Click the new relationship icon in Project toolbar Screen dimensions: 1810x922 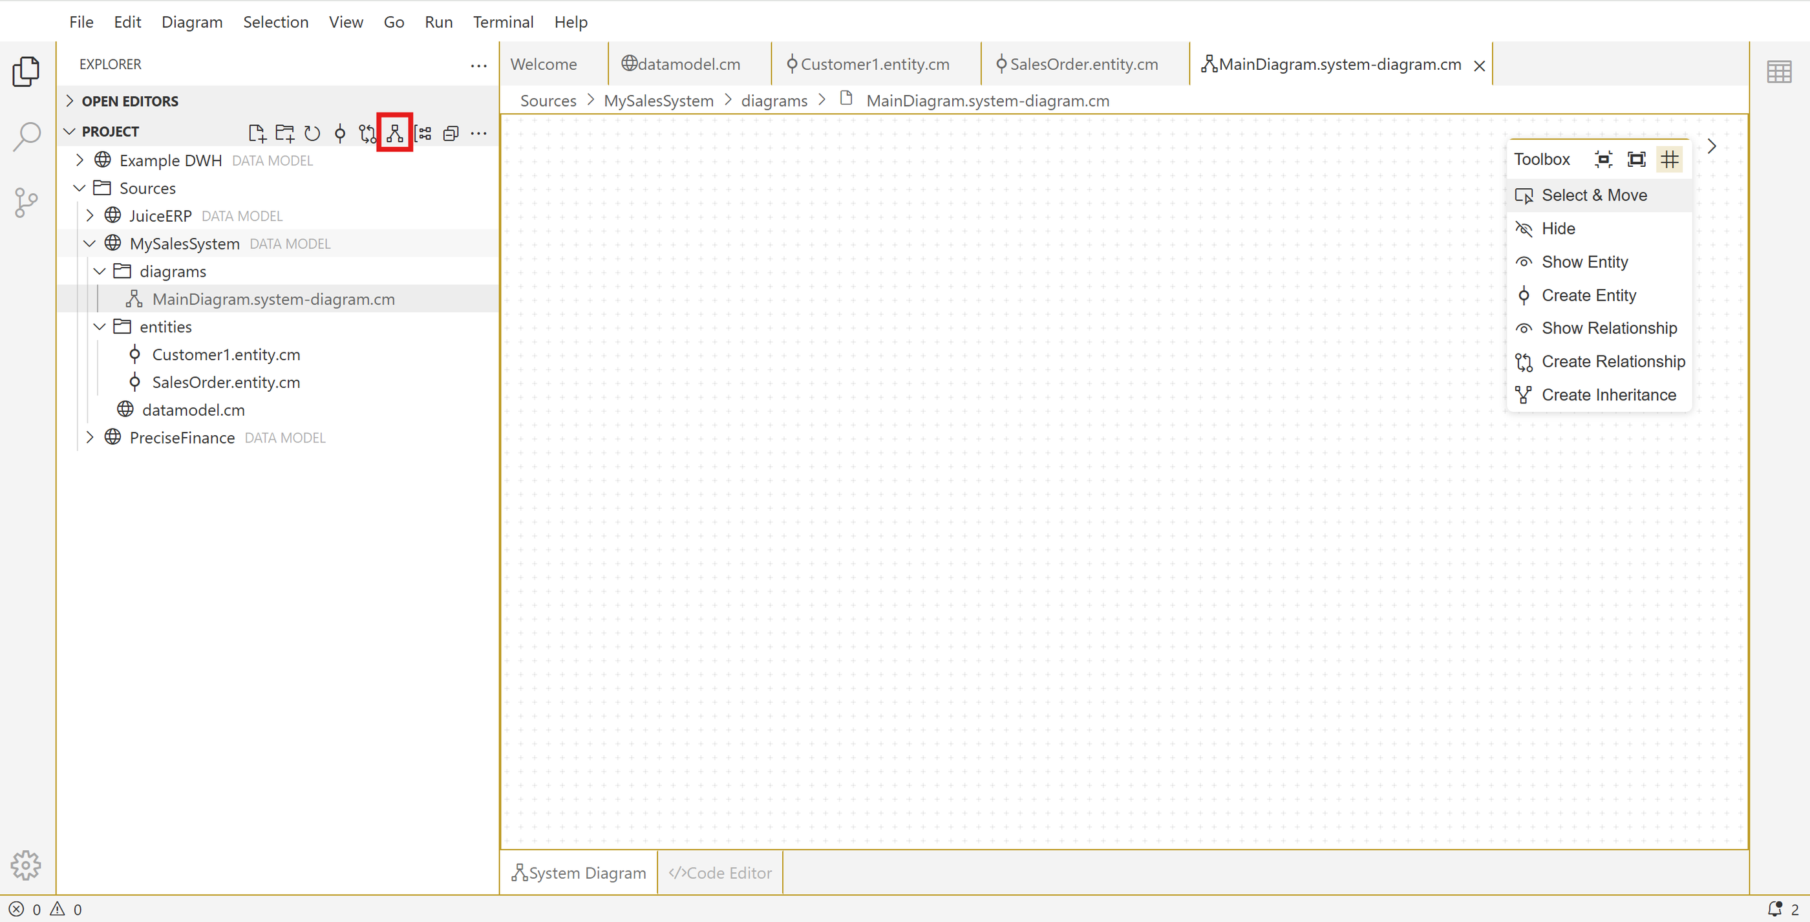coord(367,133)
